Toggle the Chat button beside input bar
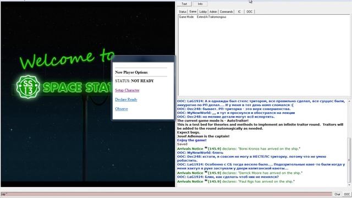352x198 pixels. tap(337, 194)
